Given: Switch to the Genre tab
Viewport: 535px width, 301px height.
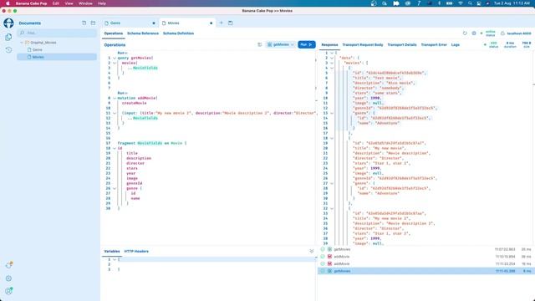Looking at the screenshot, I should 130,23.
